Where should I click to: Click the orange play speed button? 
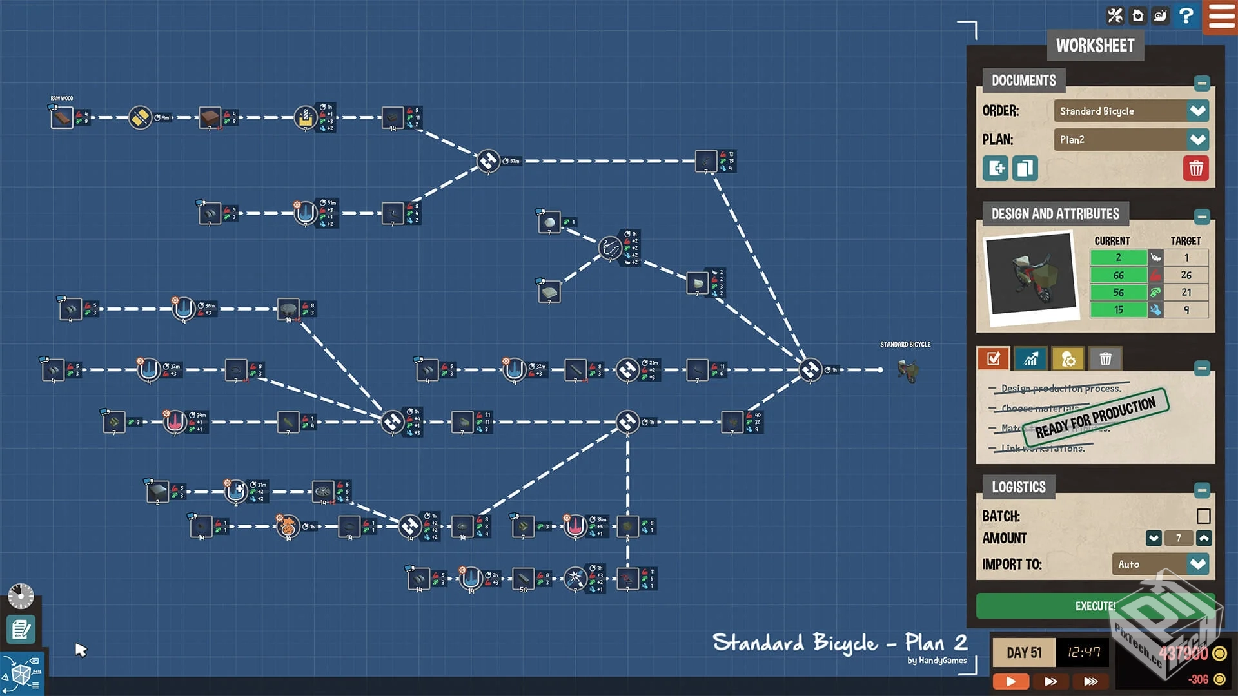click(1010, 681)
